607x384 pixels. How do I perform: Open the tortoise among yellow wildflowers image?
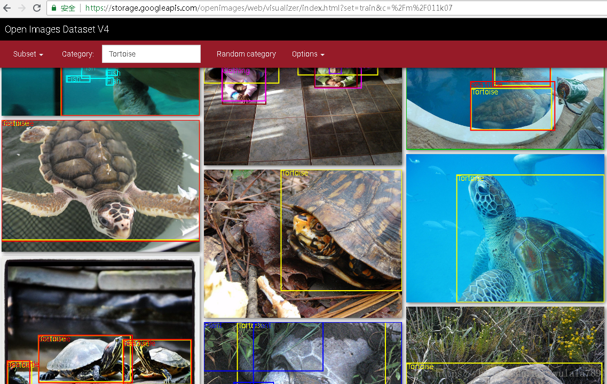coord(505,345)
